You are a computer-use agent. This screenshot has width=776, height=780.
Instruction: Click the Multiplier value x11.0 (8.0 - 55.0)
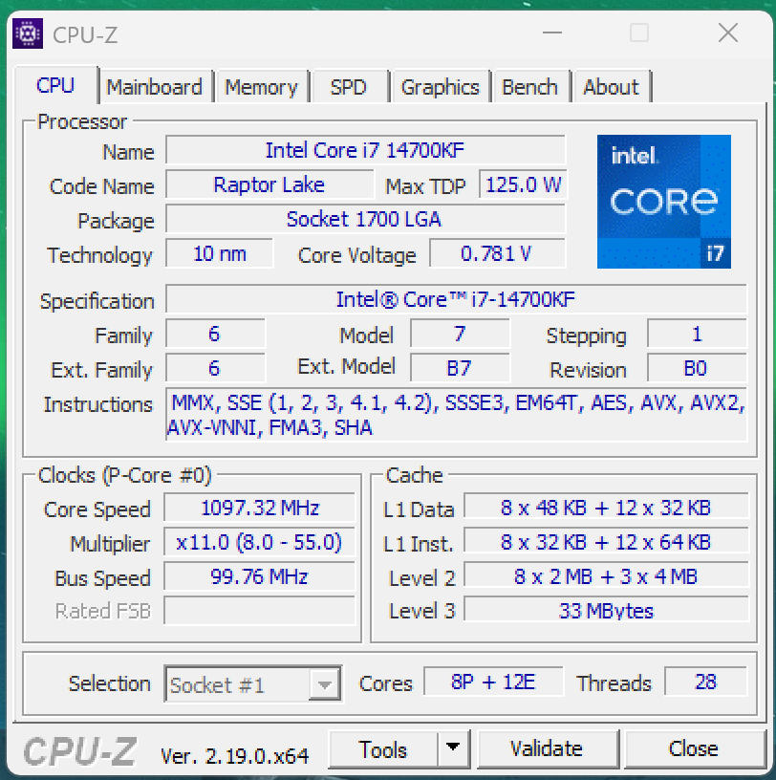coord(259,542)
